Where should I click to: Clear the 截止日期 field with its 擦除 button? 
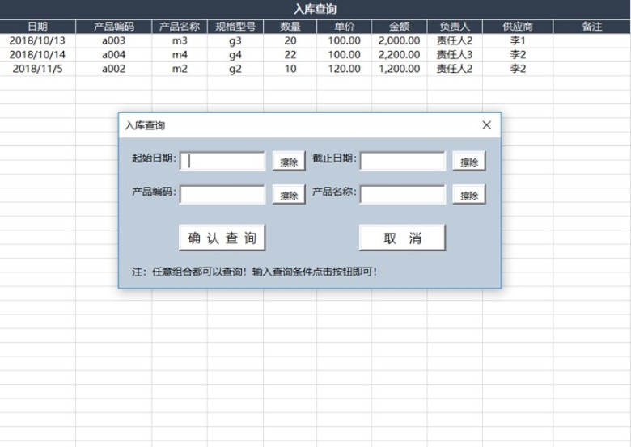pyautogui.click(x=469, y=161)
